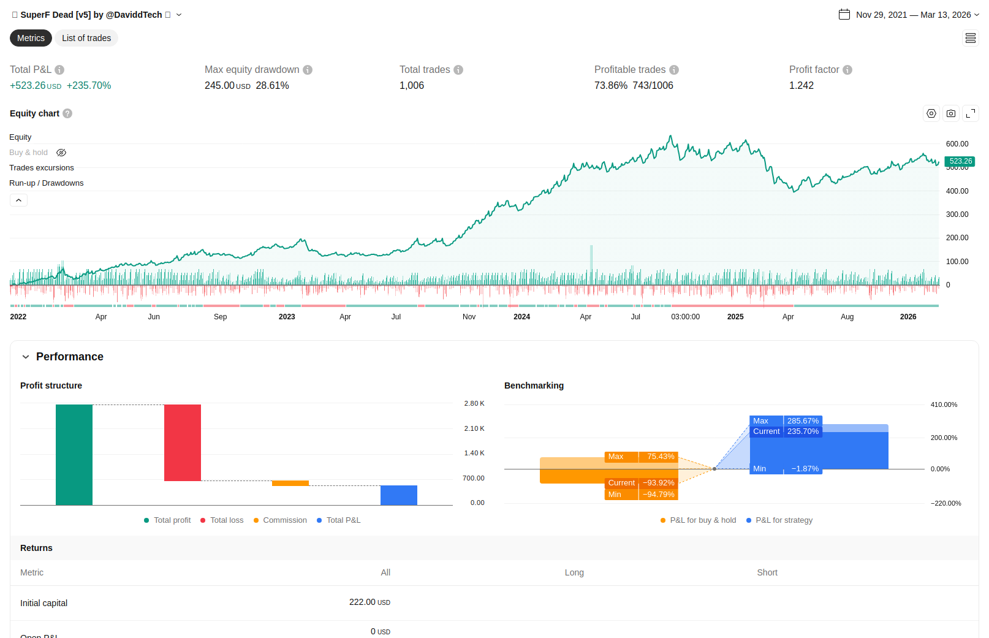The width and height of the screenshot is (989, 638).
Task: Click the 523.26 equity price label
Action: click(x=960, y=161)
